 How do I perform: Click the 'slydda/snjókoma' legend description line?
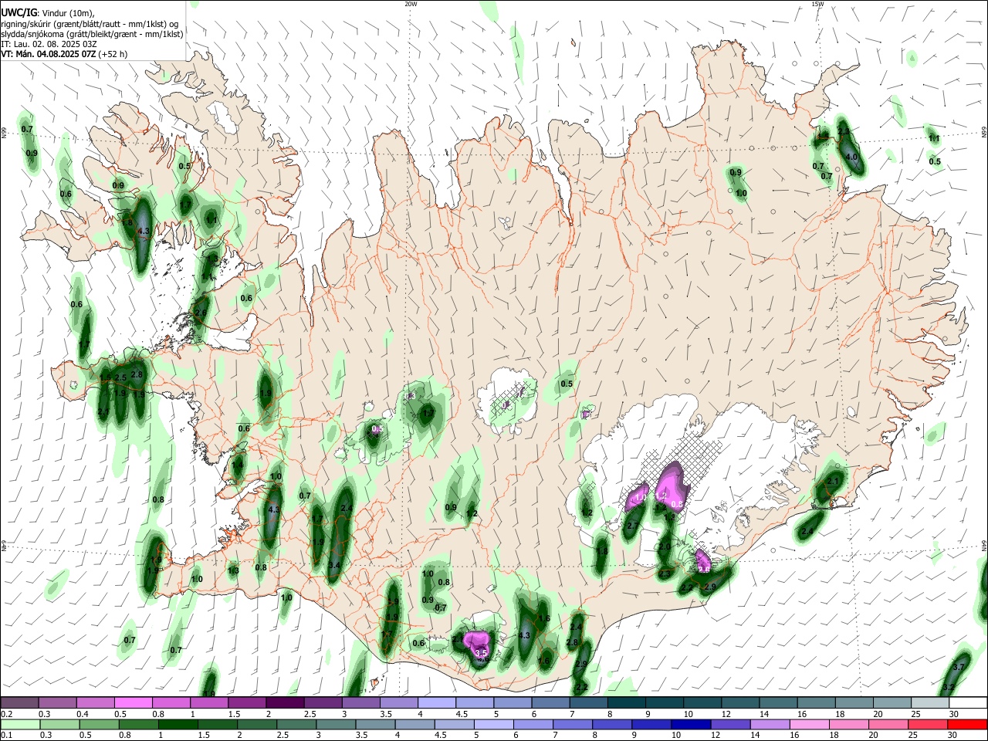coord(92,34)
